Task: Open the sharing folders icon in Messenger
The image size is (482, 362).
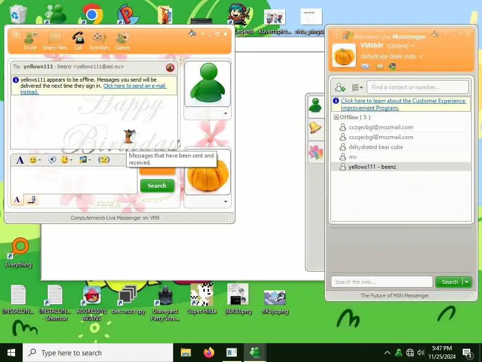Action: click(380, 66)
